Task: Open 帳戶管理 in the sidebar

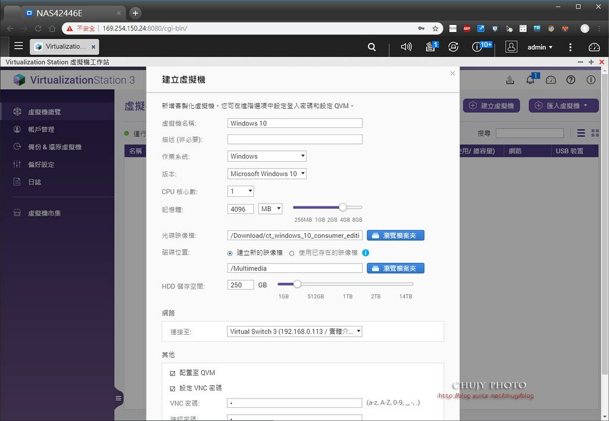Action: click(41, 129)
